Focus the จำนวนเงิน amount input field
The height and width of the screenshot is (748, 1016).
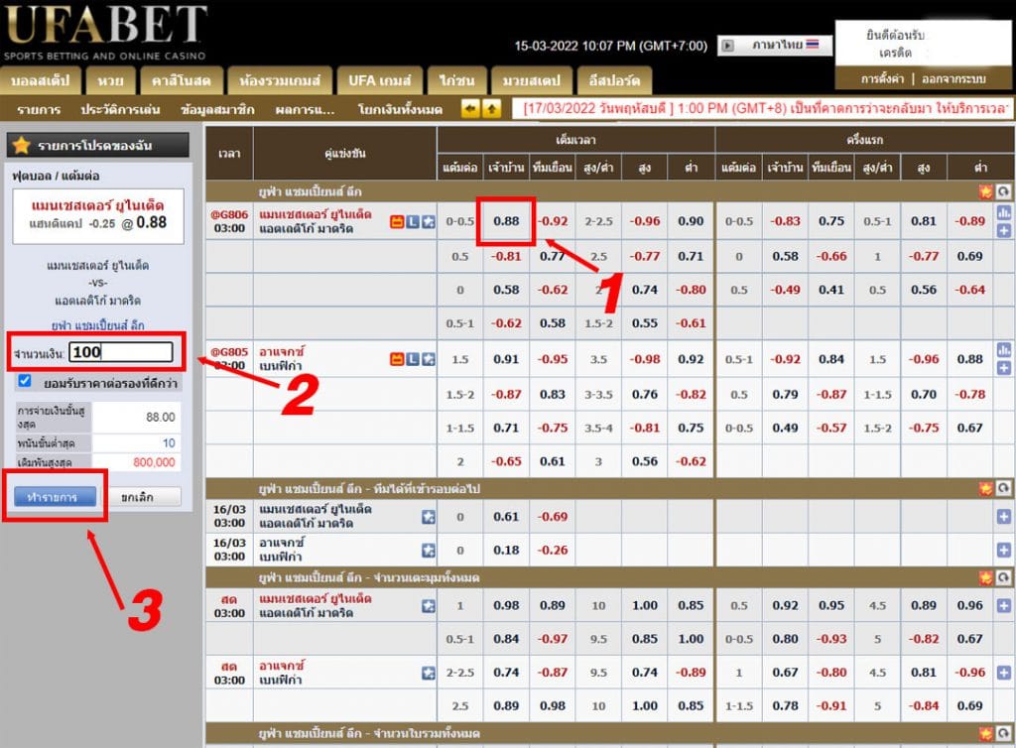121,351
